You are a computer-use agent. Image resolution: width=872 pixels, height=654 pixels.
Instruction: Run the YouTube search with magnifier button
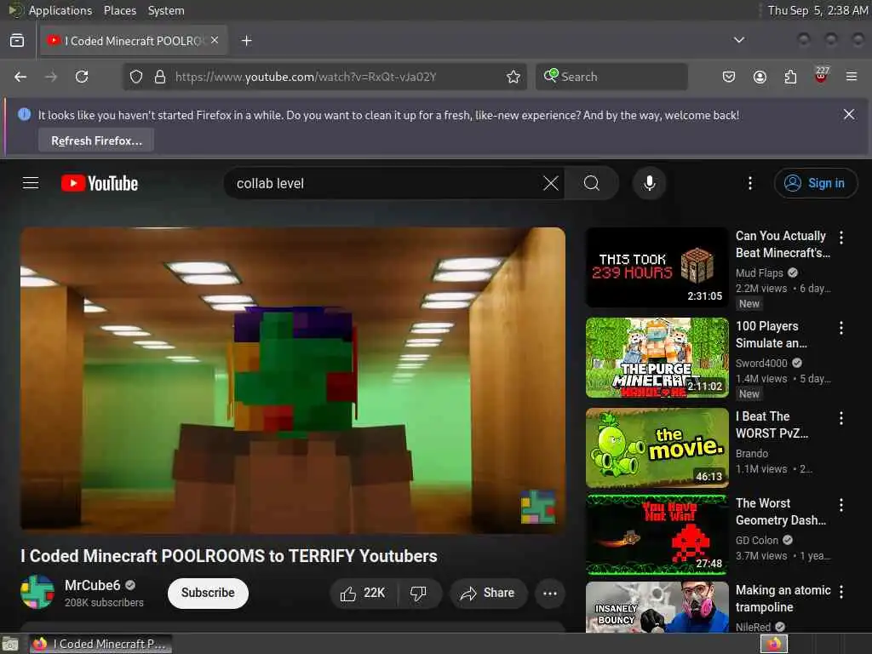pyautogui.click(x=592, y=183)
